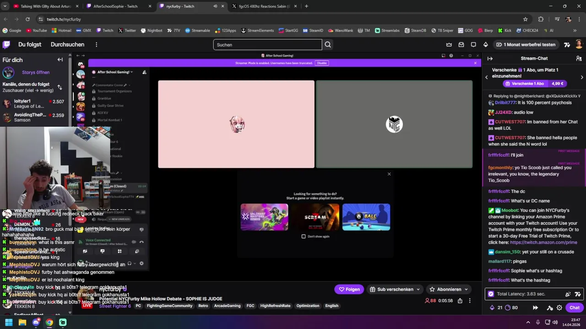Viewport: 586px width, 329px height.
Task: Close the Discord activity suggestion popup
Action: pos(389,174)
